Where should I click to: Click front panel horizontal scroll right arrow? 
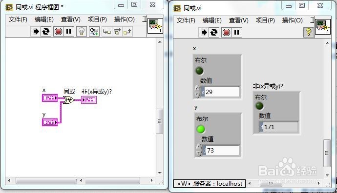point(319,183)
